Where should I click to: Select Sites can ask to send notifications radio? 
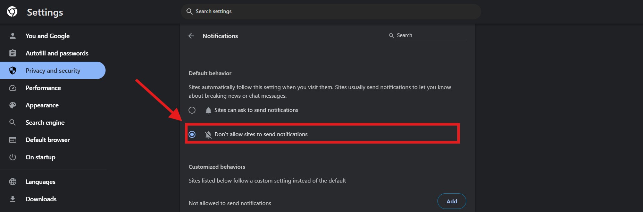point(192,110)
